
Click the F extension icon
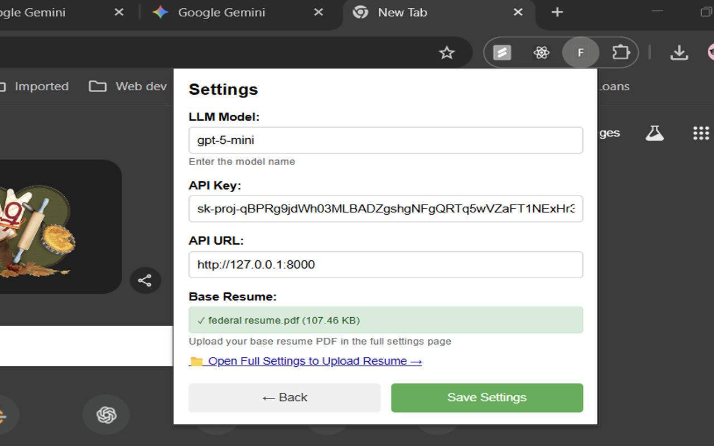pos(581,53)
